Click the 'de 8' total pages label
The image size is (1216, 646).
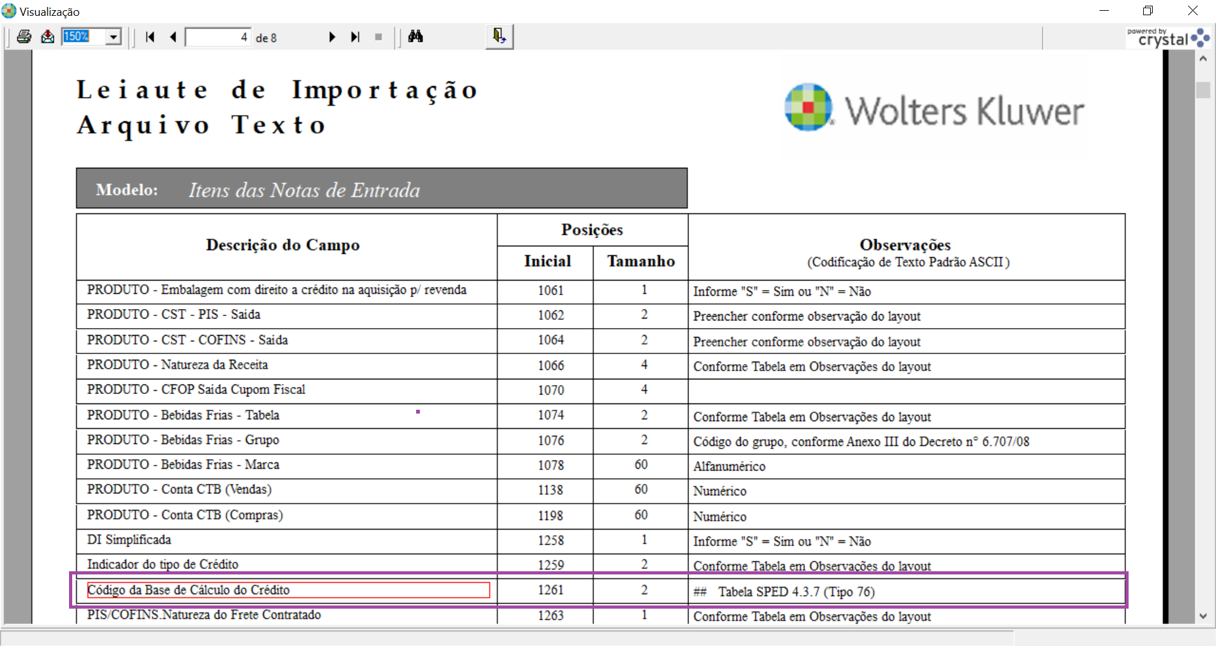[266, 38]
